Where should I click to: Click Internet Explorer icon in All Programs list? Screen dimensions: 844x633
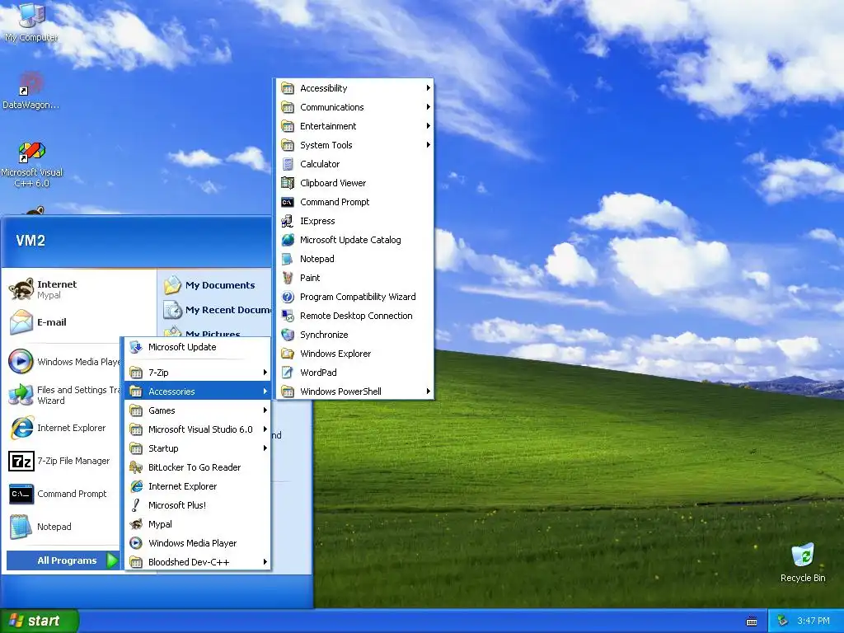pos(136,486)
